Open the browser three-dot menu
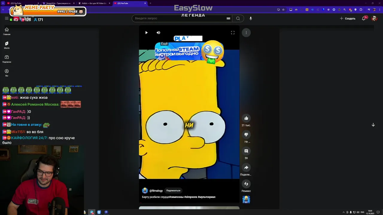Viewport: 383px width, 215px height. (x=379, y=10)
